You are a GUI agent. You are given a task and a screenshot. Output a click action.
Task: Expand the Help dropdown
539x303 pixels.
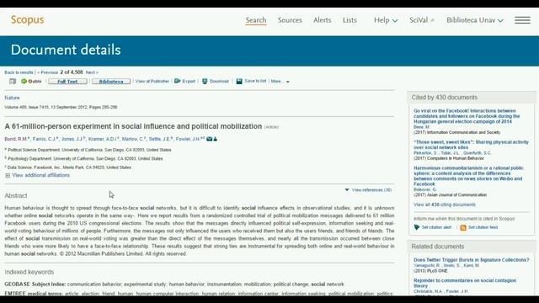point(386,20)
